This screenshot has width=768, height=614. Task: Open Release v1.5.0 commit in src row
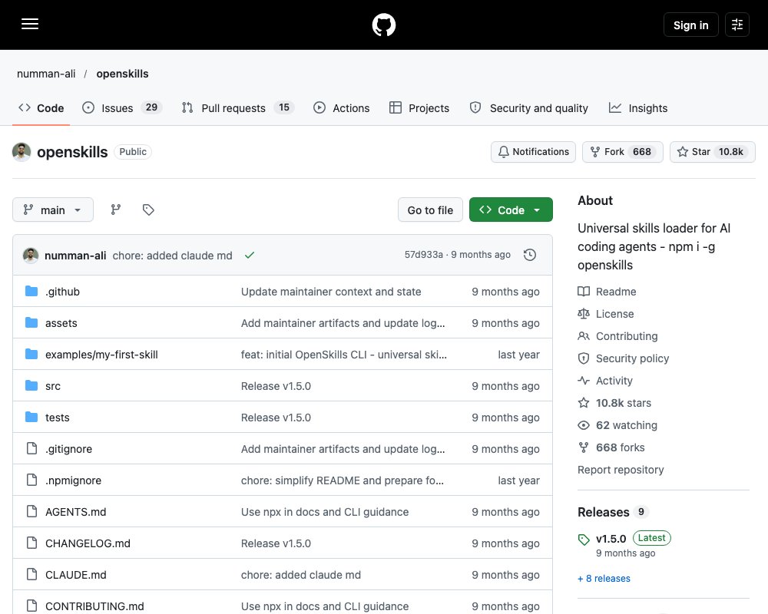tap(276, 386)
